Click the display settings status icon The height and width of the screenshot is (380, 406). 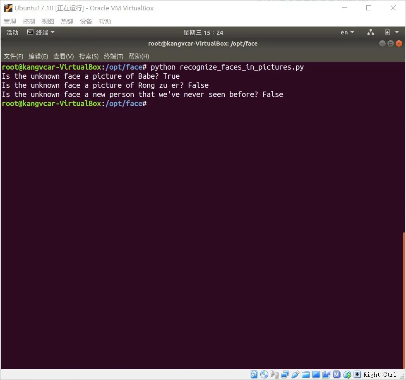point(316,374)
